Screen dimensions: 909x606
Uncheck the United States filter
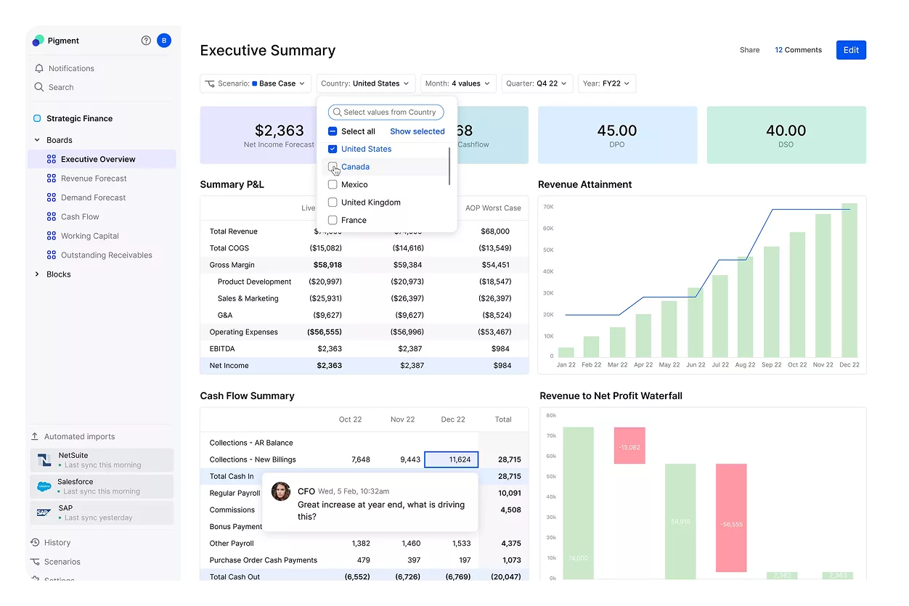(333, 149)
